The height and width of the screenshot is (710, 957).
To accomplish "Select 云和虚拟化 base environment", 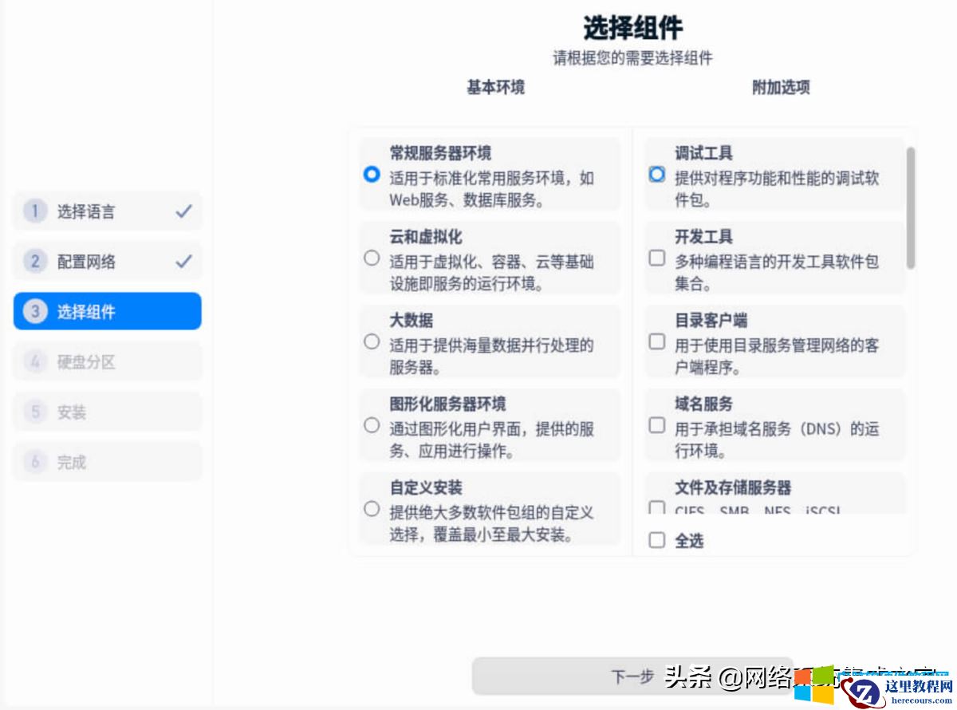I will [372, 257].
